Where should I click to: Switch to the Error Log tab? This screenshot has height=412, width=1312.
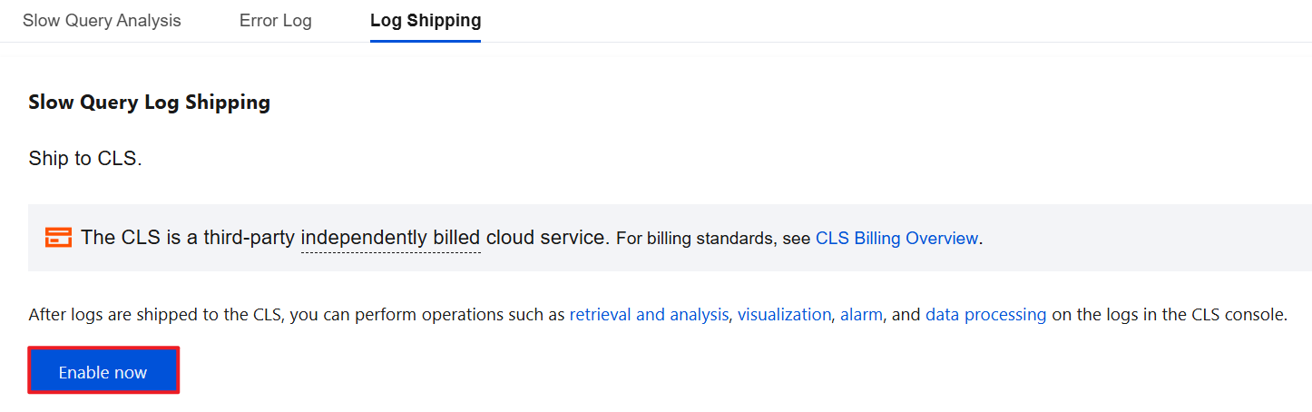pos(275,21)
